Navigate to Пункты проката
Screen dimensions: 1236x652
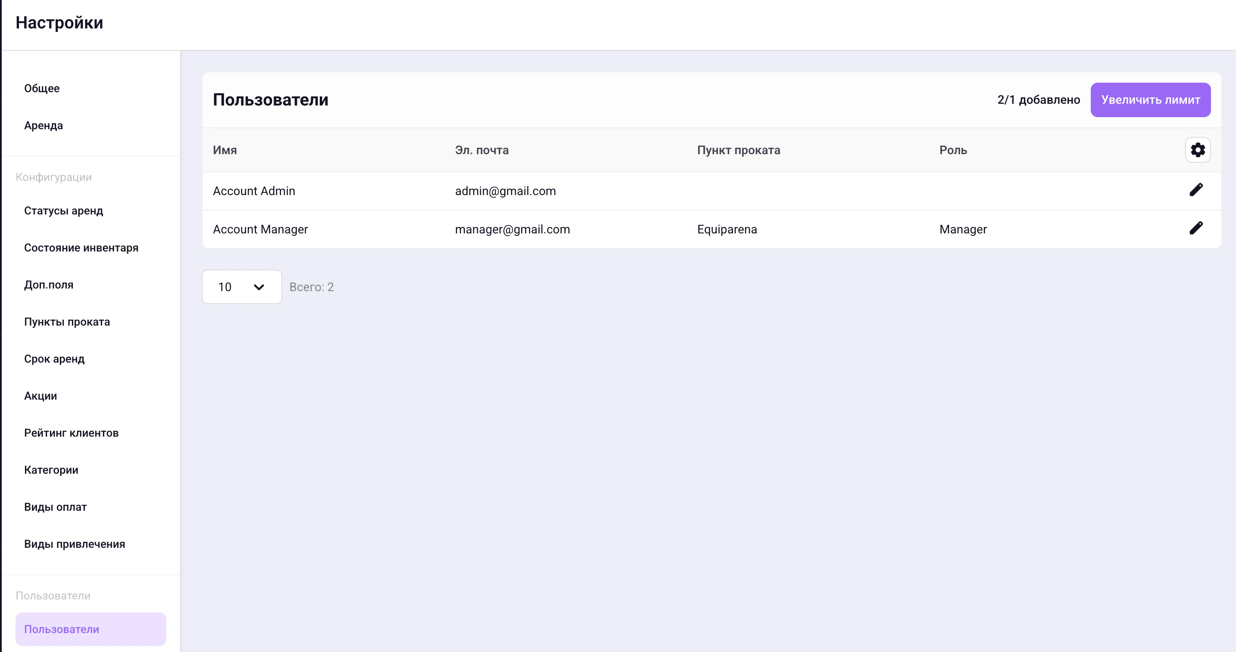(67, 322)
